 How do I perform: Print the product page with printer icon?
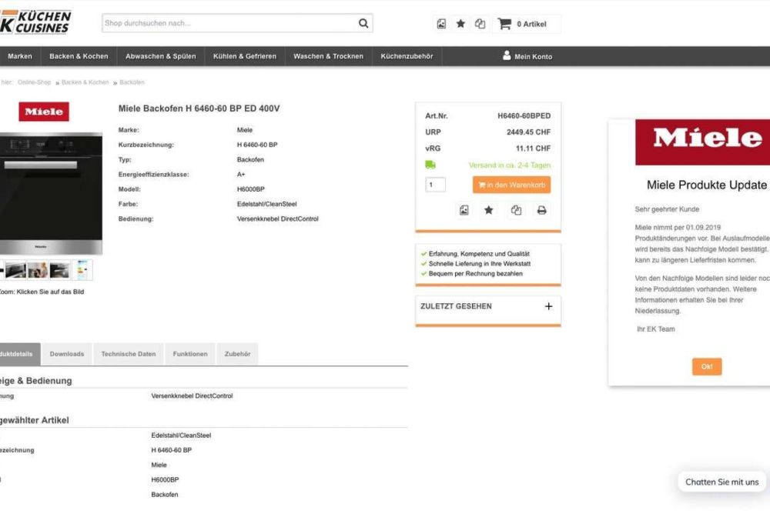(541, 210)
